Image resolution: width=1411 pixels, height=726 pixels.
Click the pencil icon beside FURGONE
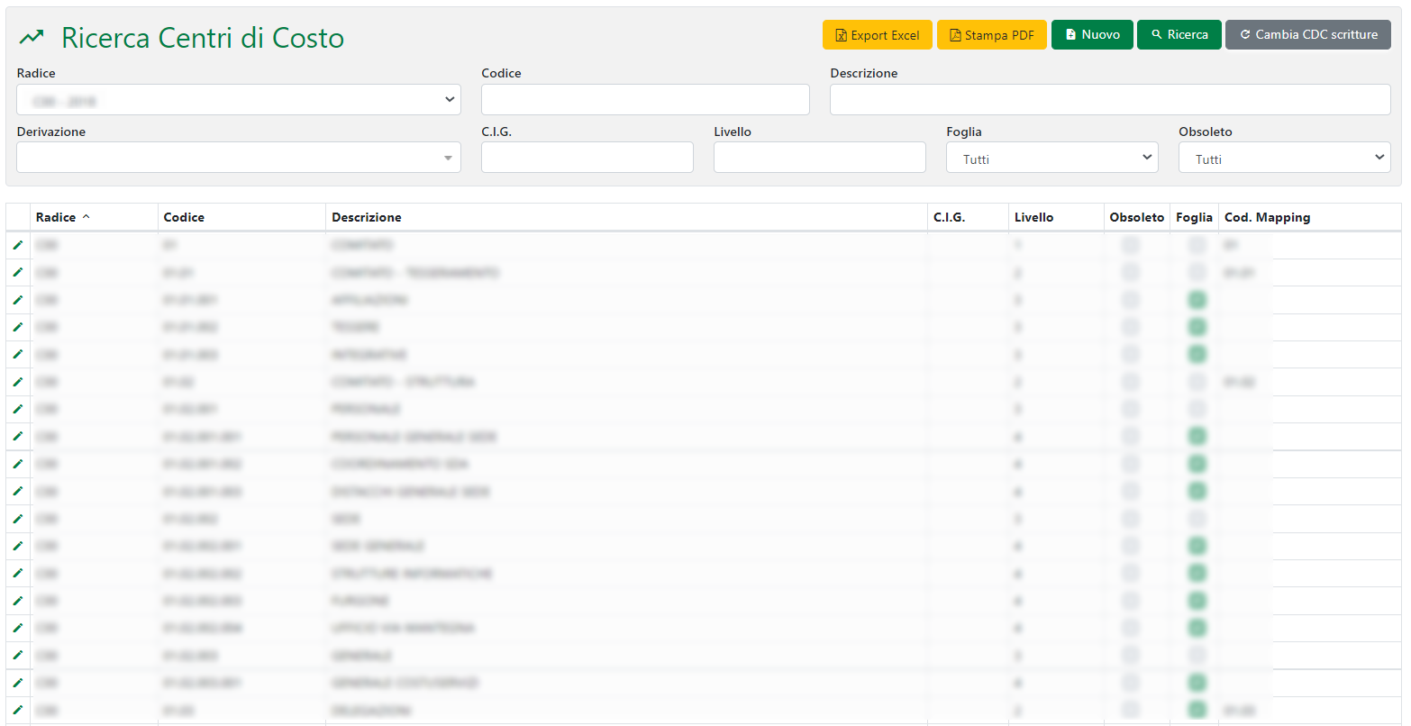pyautogui.click(x=17, y=601)
